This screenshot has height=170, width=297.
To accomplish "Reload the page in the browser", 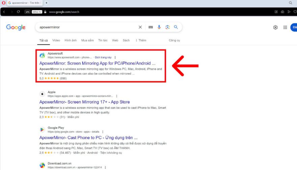I will [x=18, y=12].
